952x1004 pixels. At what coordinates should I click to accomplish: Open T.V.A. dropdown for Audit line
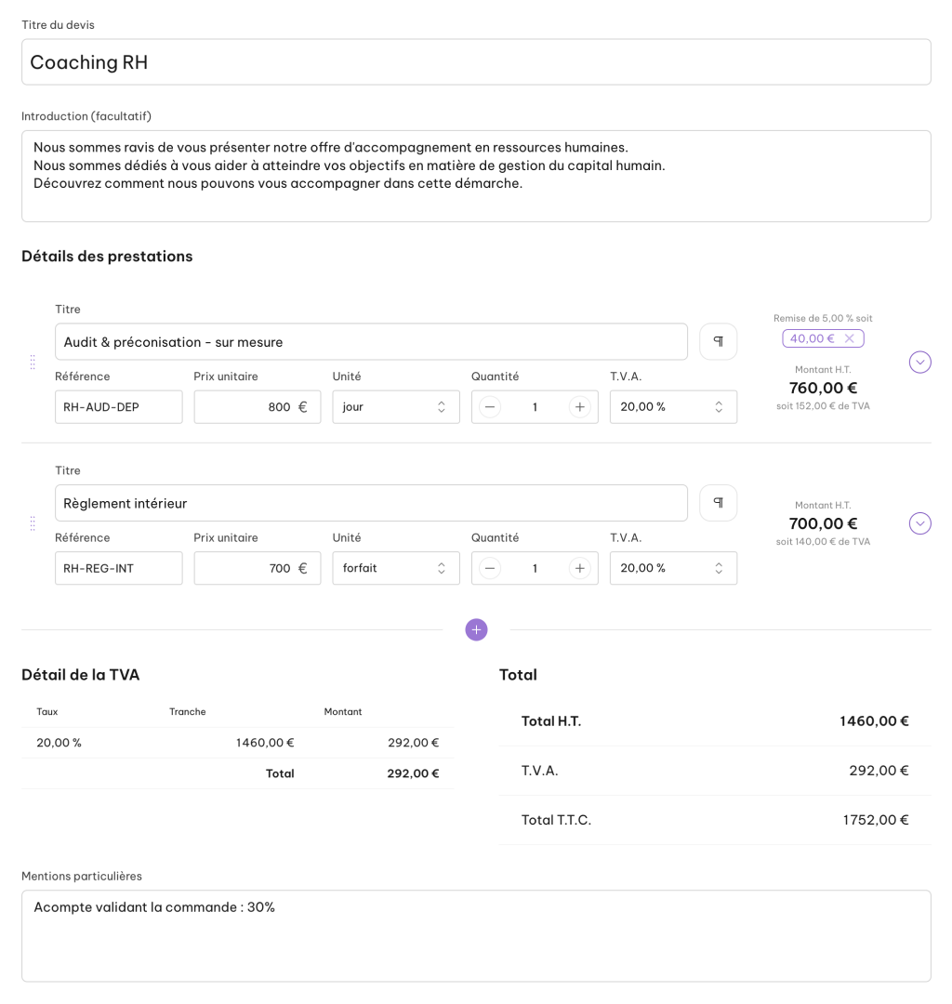coord(673,407)
